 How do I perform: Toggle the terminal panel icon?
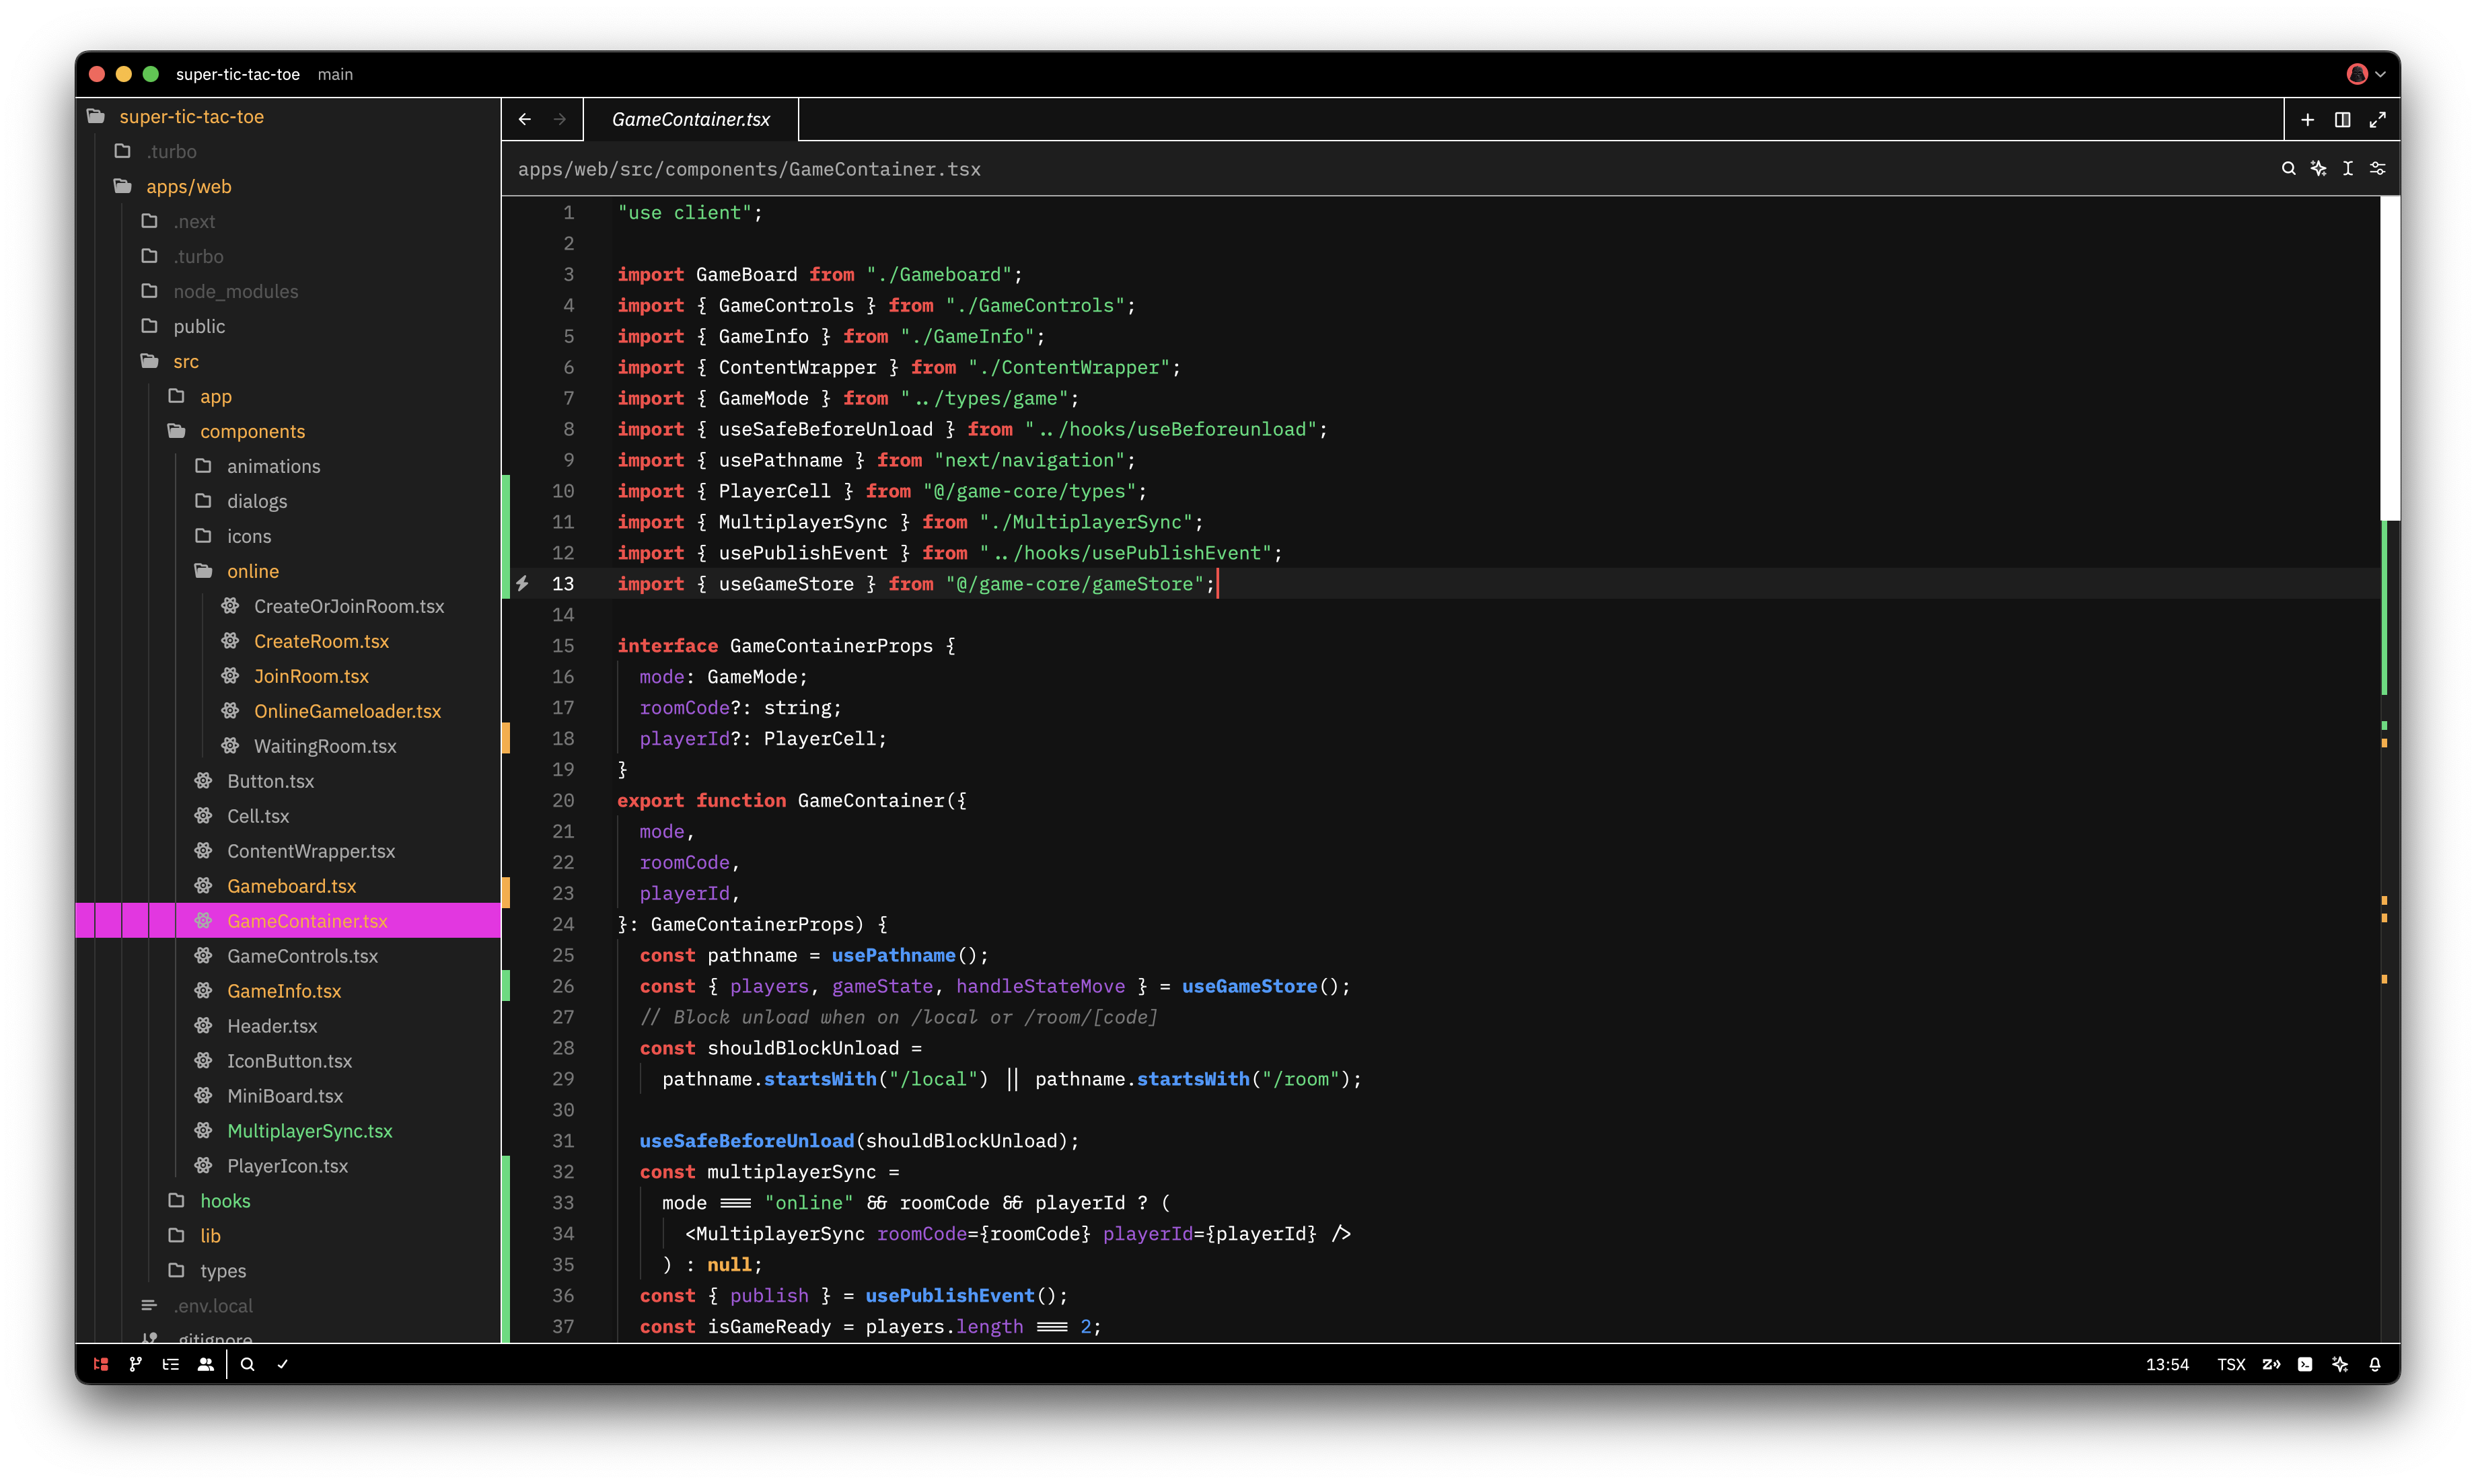coord(2305,1364)
